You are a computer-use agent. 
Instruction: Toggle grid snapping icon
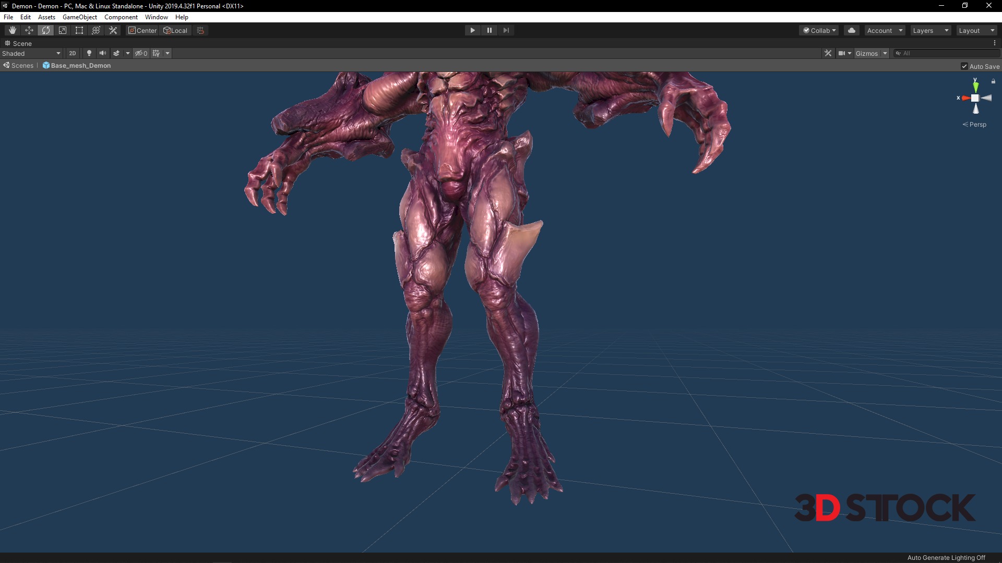point(200,30)
